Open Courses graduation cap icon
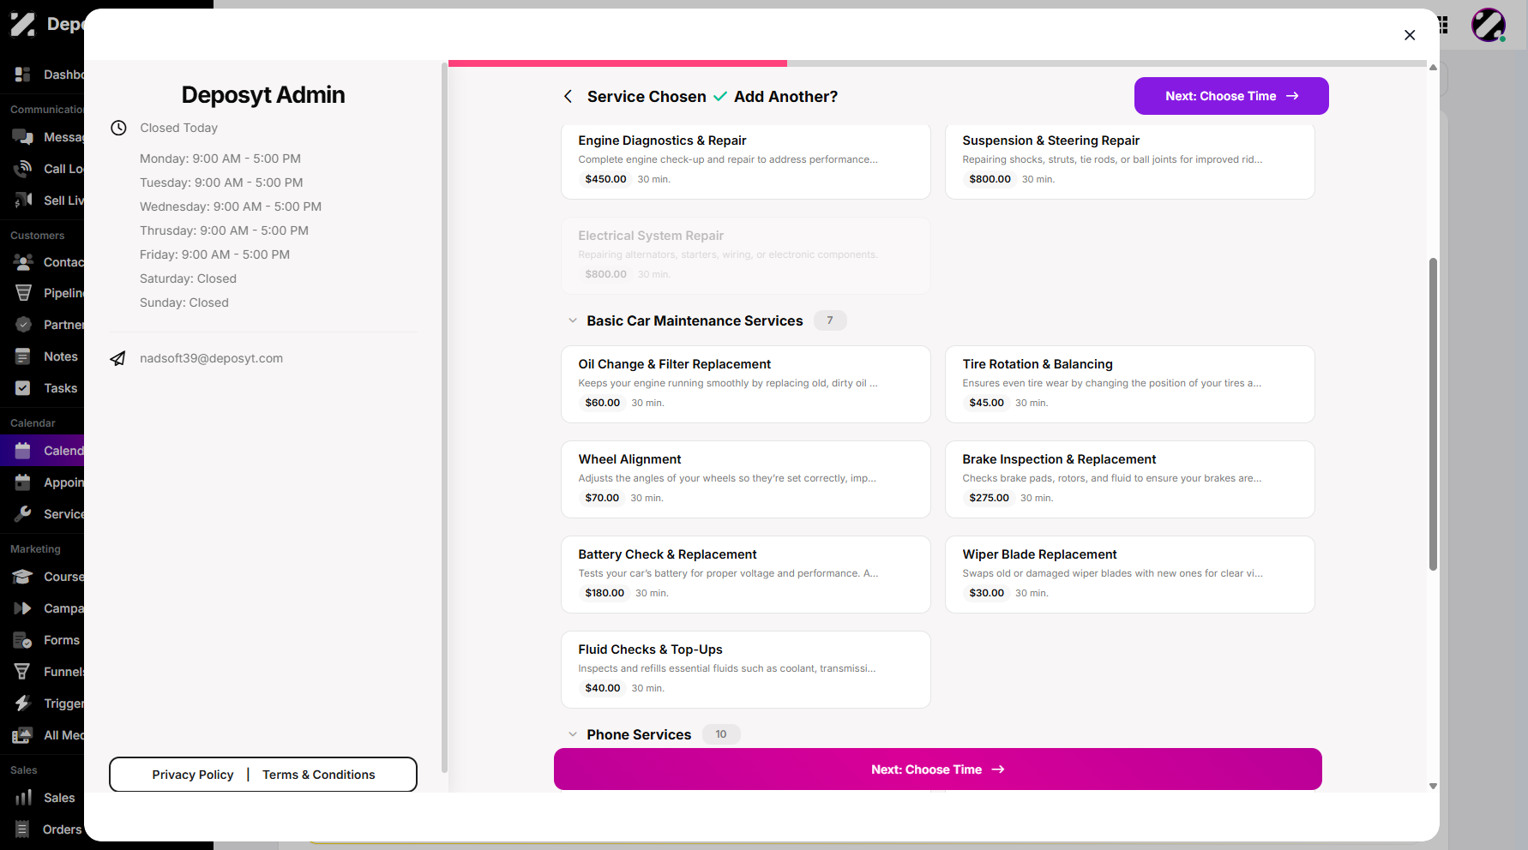 [x=23, y=577]
